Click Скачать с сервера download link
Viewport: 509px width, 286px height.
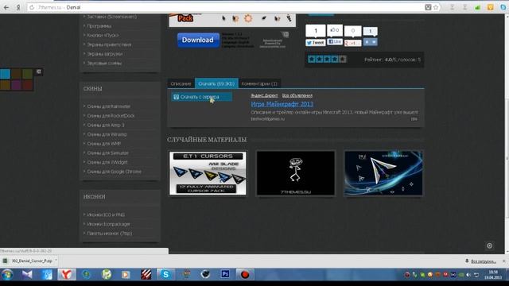tap(201, 97)
